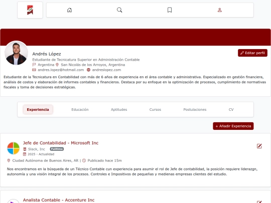
Task: Click Andrés López profile photo
Action: click(x=16, y=53)
